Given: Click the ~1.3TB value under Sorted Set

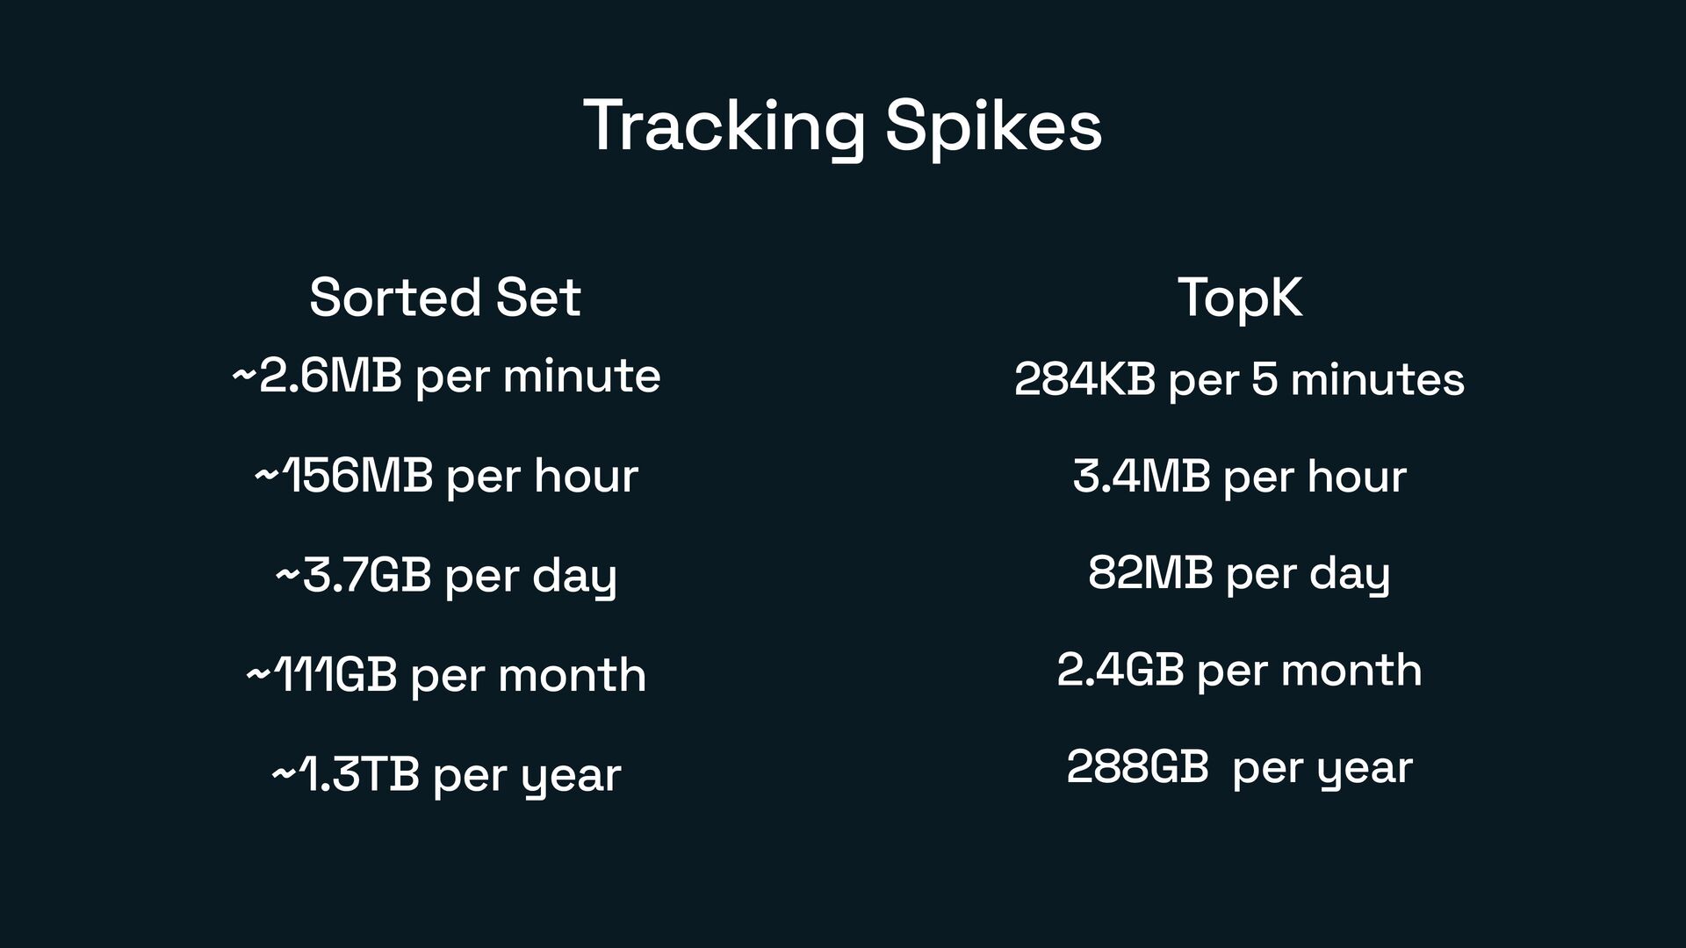Looking at the screenshot, I should [x=346, y=775].
